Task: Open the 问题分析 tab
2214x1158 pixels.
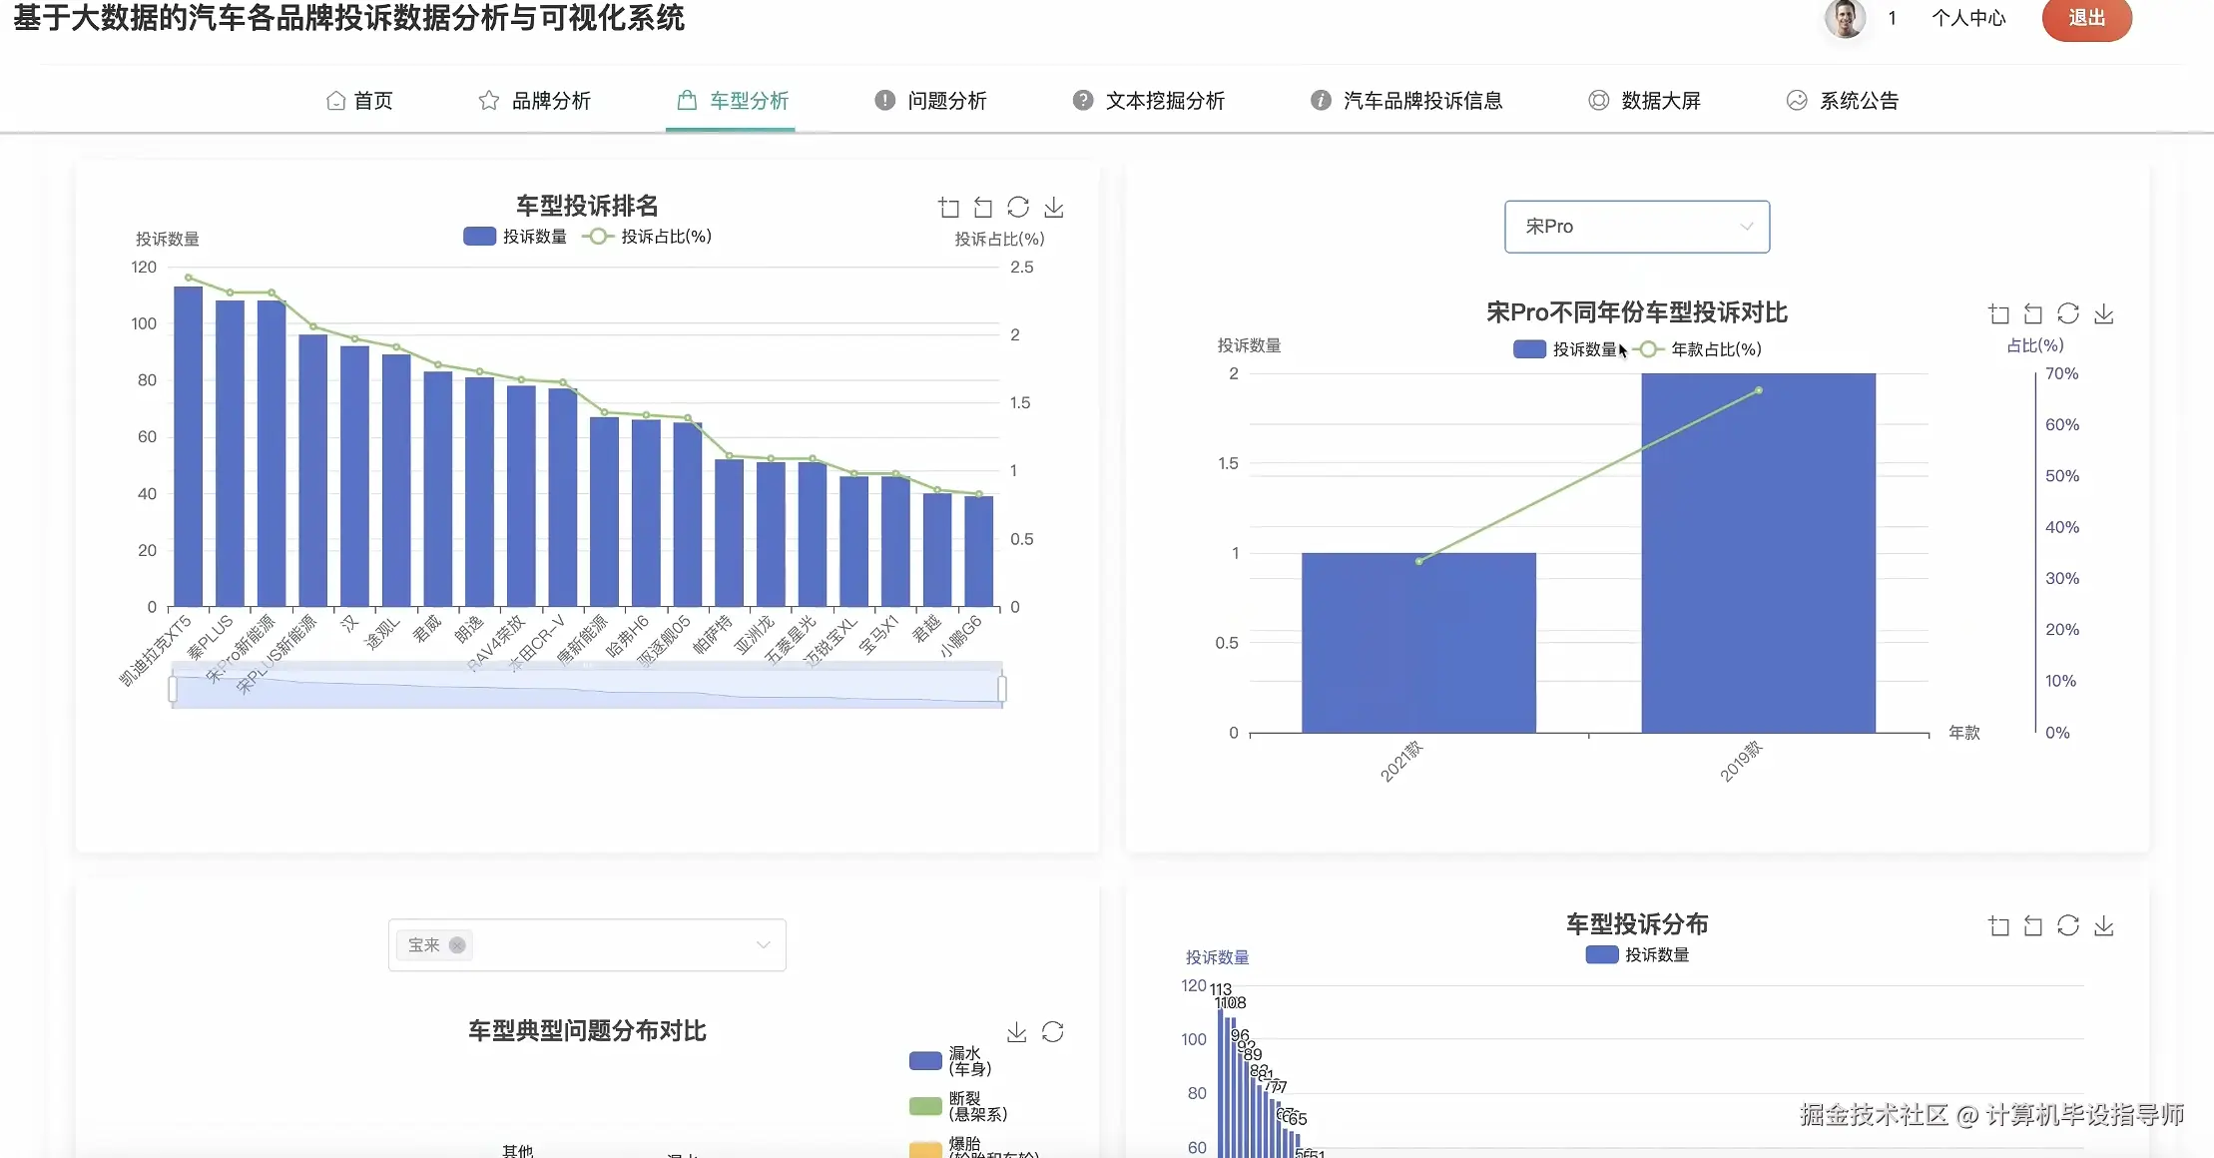Action: [x=930, y=101]
